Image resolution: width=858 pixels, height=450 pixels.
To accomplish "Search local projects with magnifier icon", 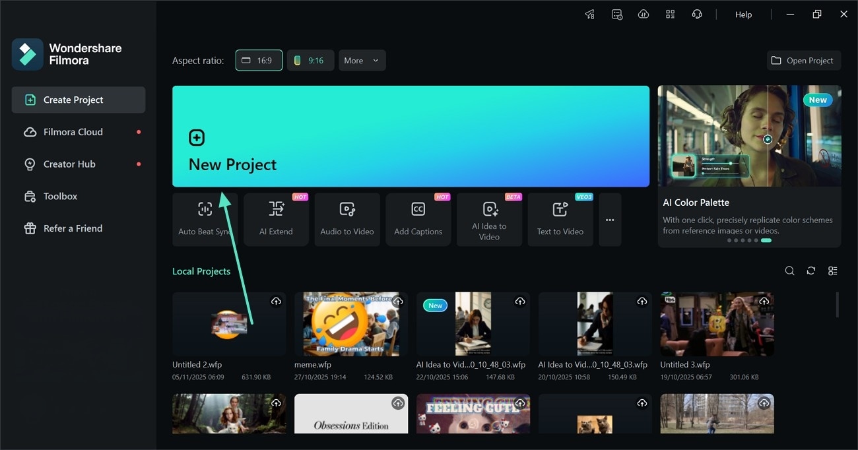I will pyautogui.click(x=789, y=271).
